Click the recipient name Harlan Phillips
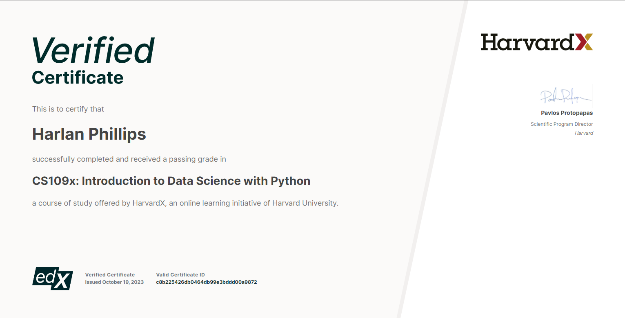Image resolution: width=625 pixels, height=318 pixels. [89, 134]
